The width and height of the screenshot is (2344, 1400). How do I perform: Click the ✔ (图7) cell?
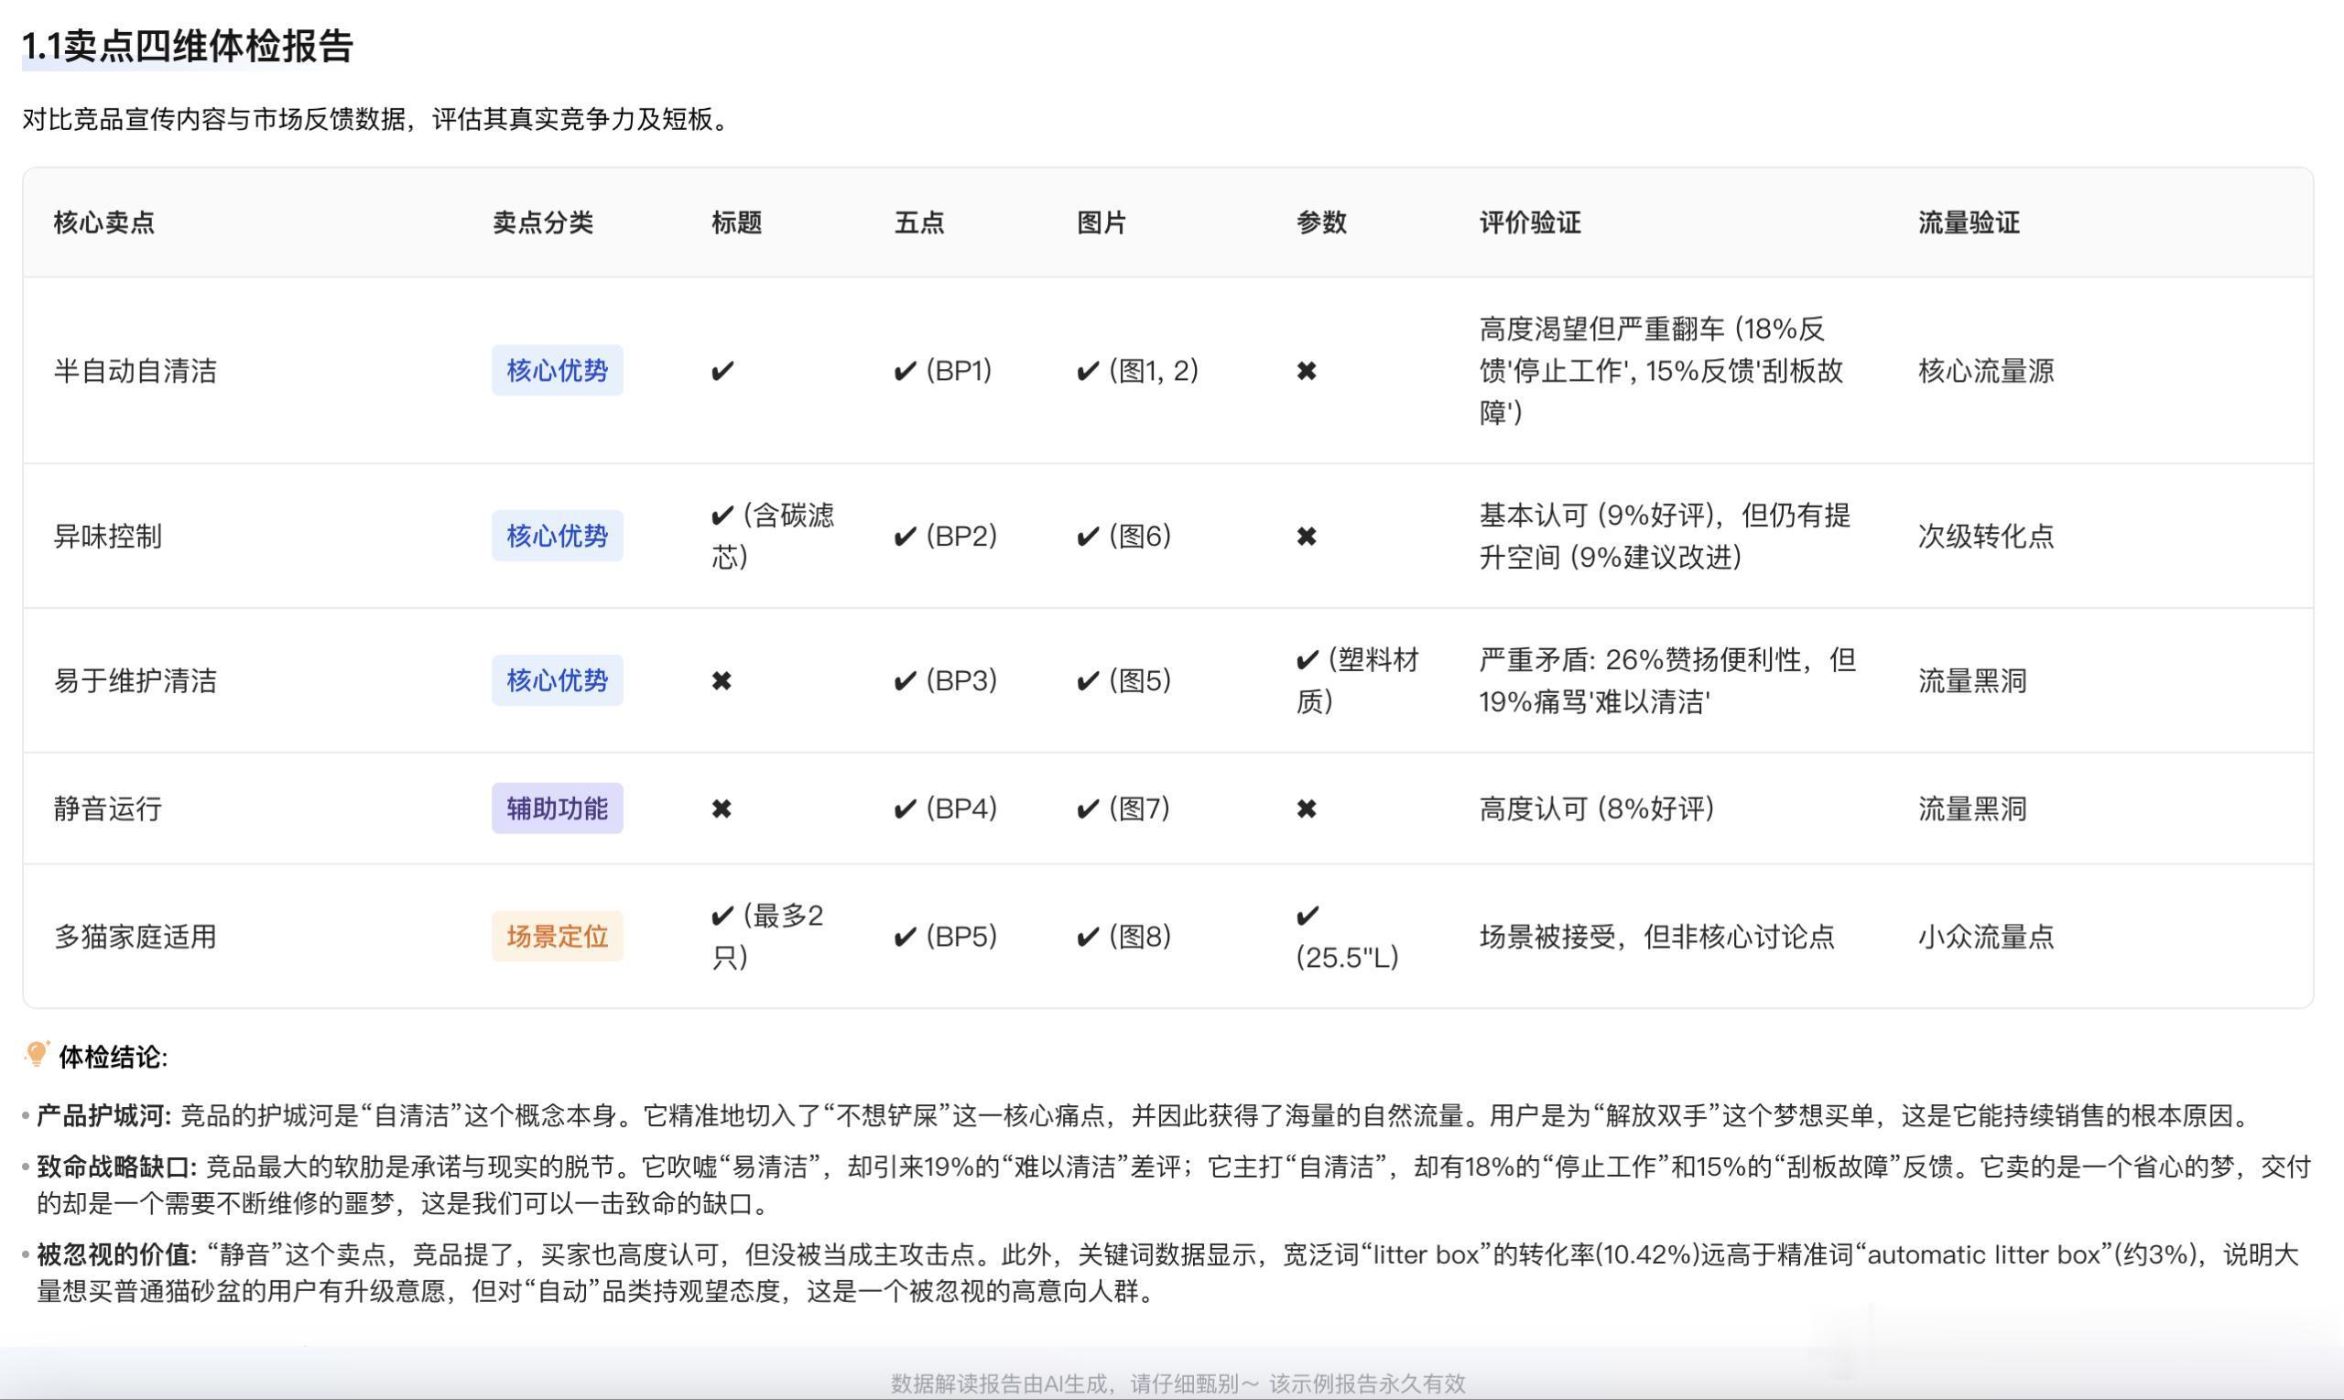coord(1123,809)
